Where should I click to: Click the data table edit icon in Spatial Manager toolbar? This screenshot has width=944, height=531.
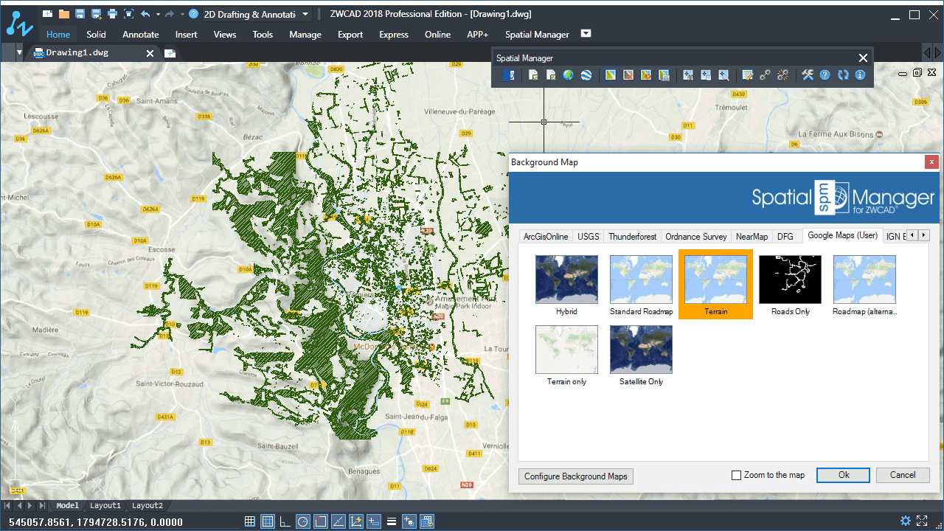click(x=747, y=75)
